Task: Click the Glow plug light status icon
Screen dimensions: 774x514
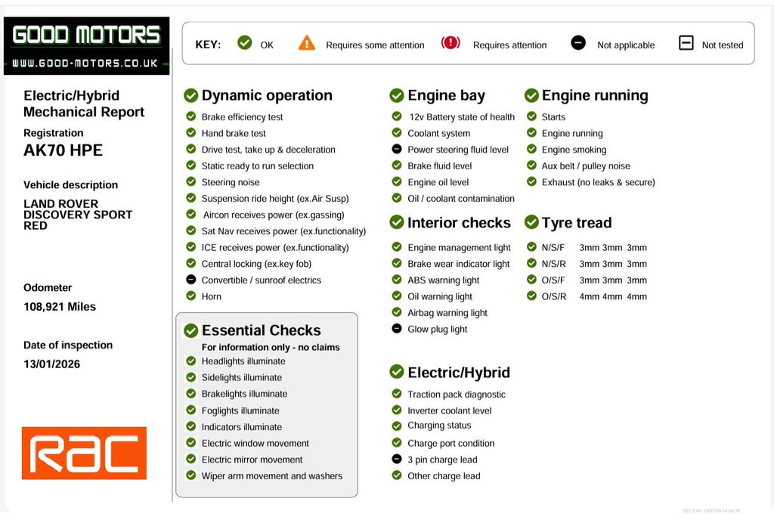Action: click(397, 329)
